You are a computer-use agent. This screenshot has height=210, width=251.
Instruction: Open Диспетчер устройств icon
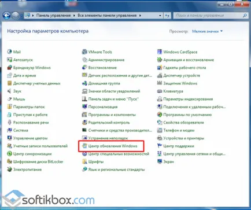(x=160, y=75)
